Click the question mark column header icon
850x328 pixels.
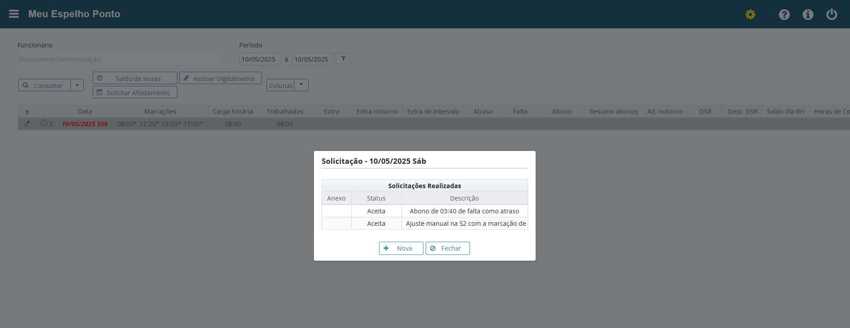click(x=27, y=112)
